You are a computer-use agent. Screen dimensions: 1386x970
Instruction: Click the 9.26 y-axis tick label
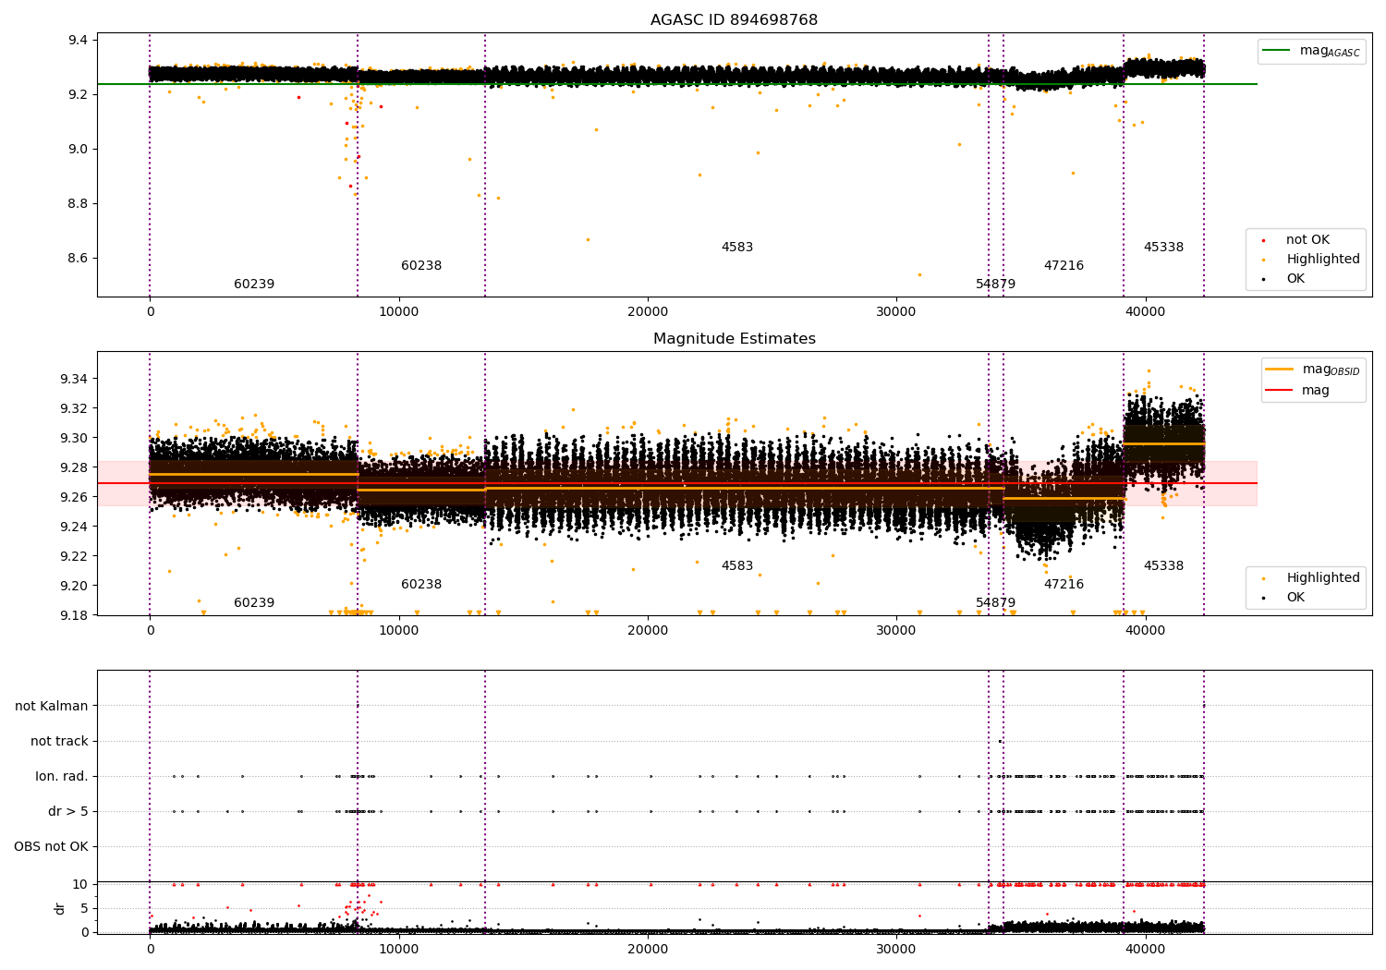(75, 497)
